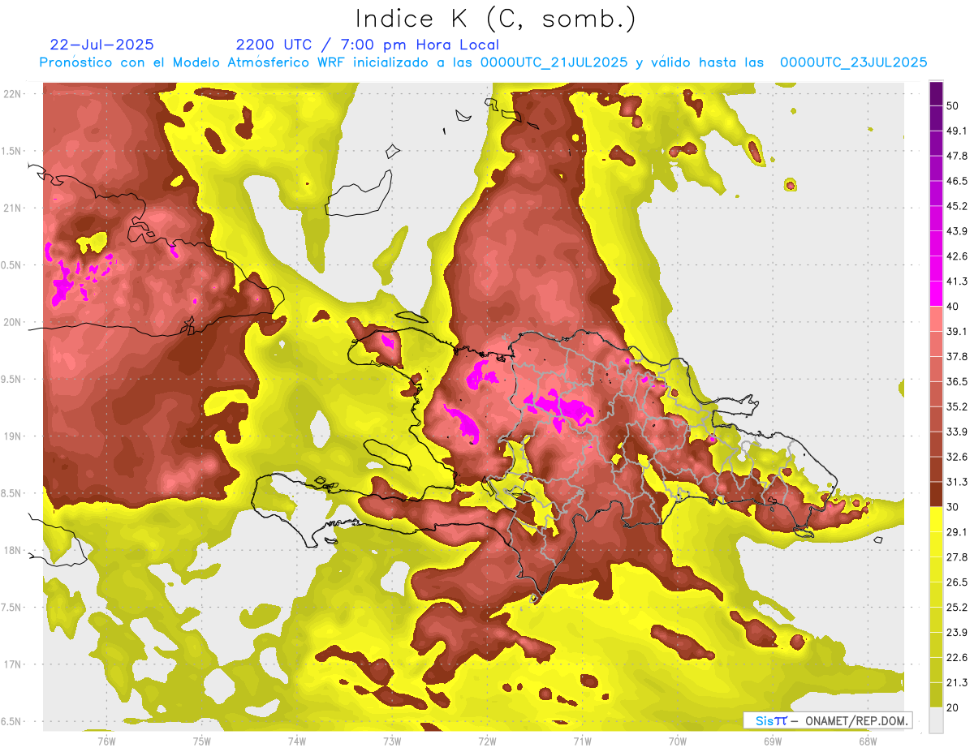
Task: Click the colorbar value "33.9"
Action: coord(957,432)
